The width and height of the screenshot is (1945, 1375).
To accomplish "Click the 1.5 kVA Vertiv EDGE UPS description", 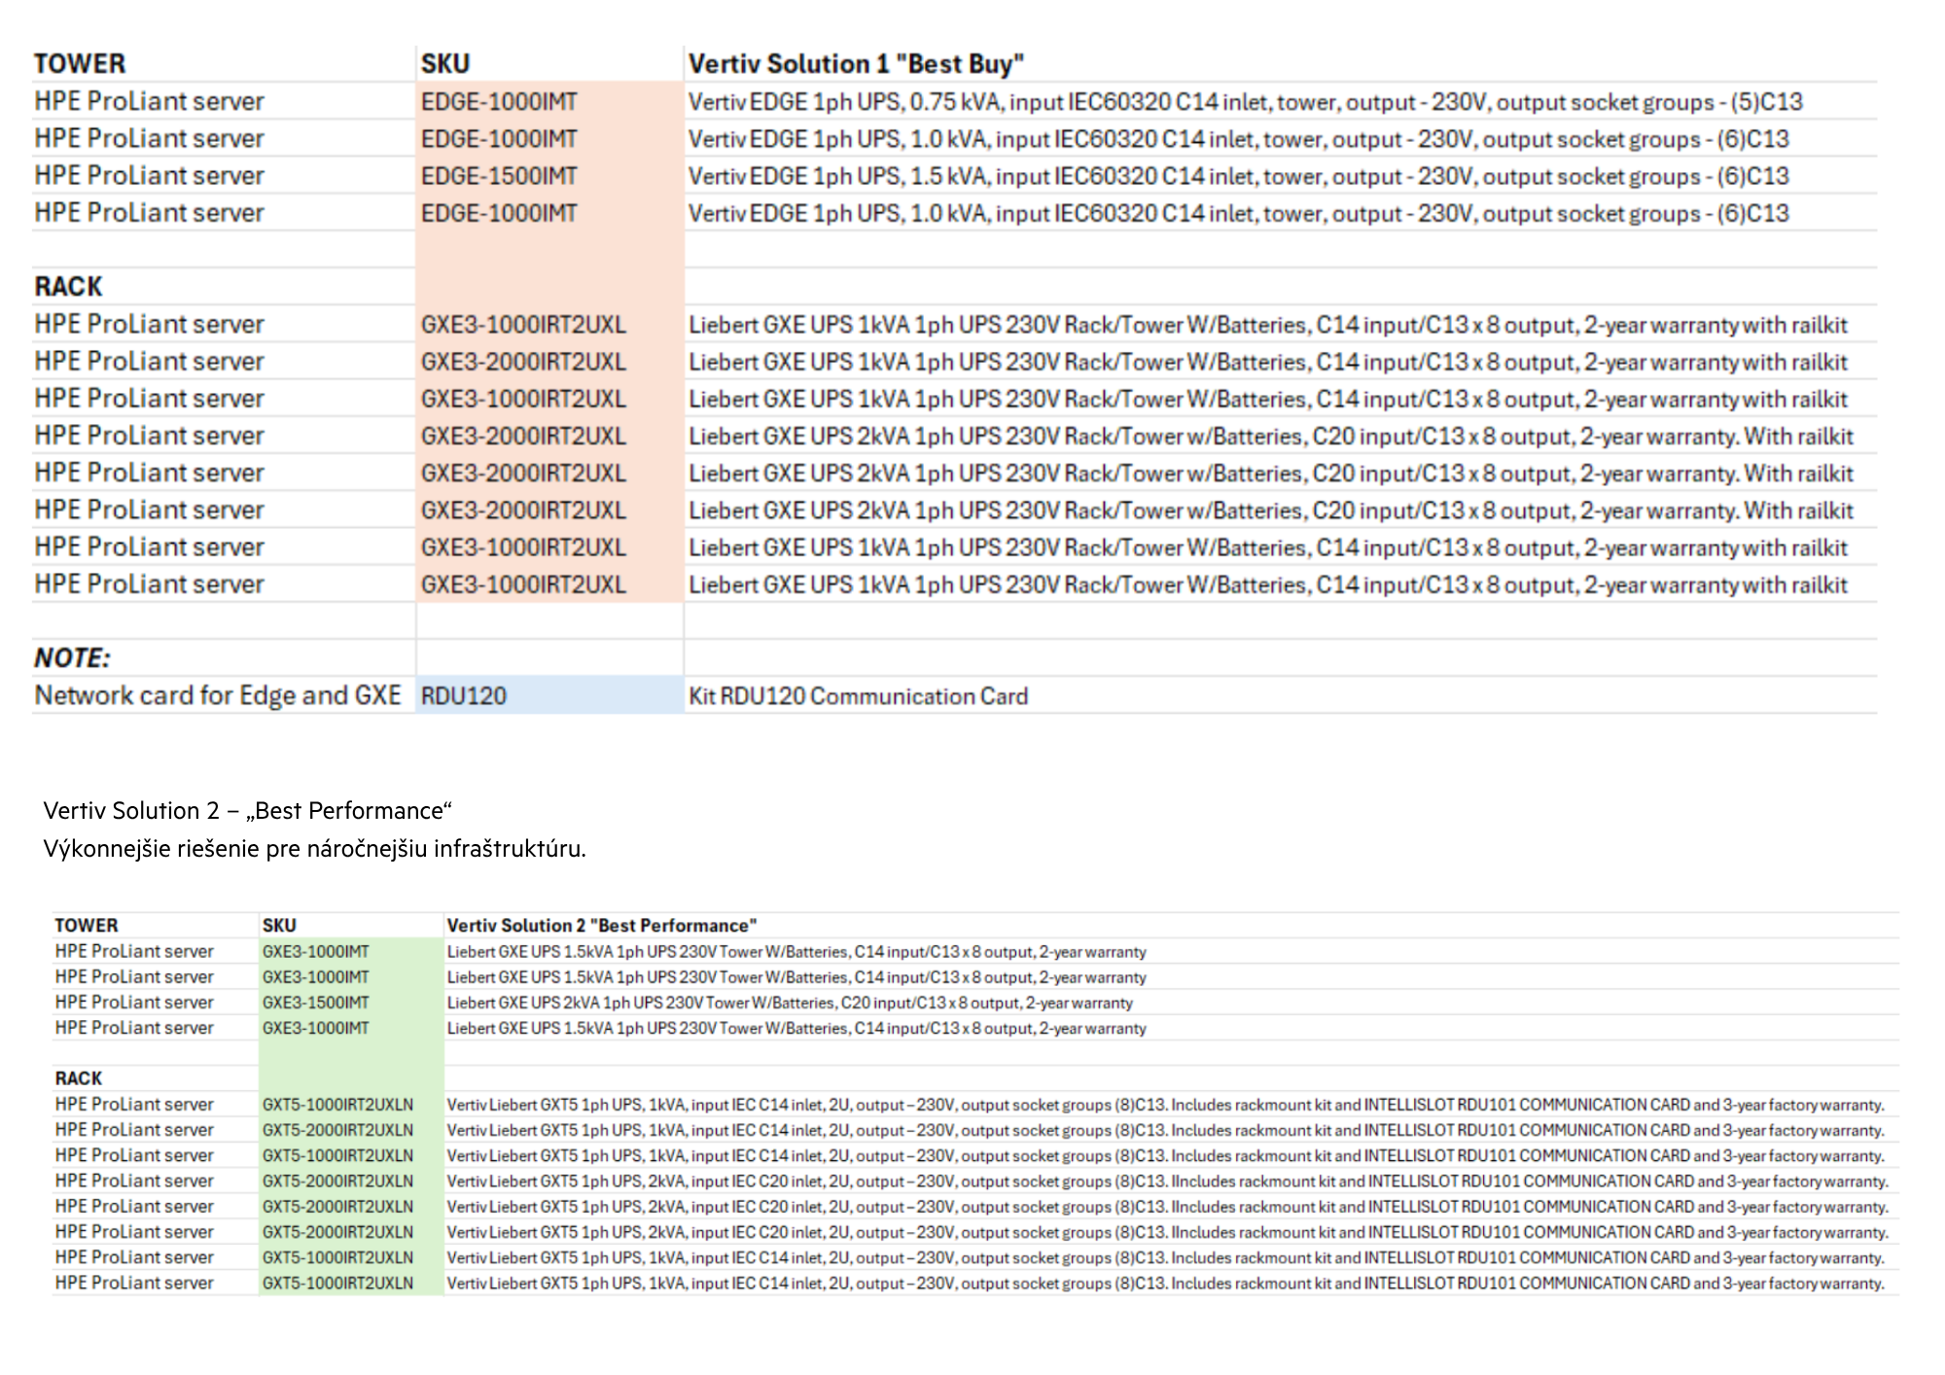I will 1238,176.
